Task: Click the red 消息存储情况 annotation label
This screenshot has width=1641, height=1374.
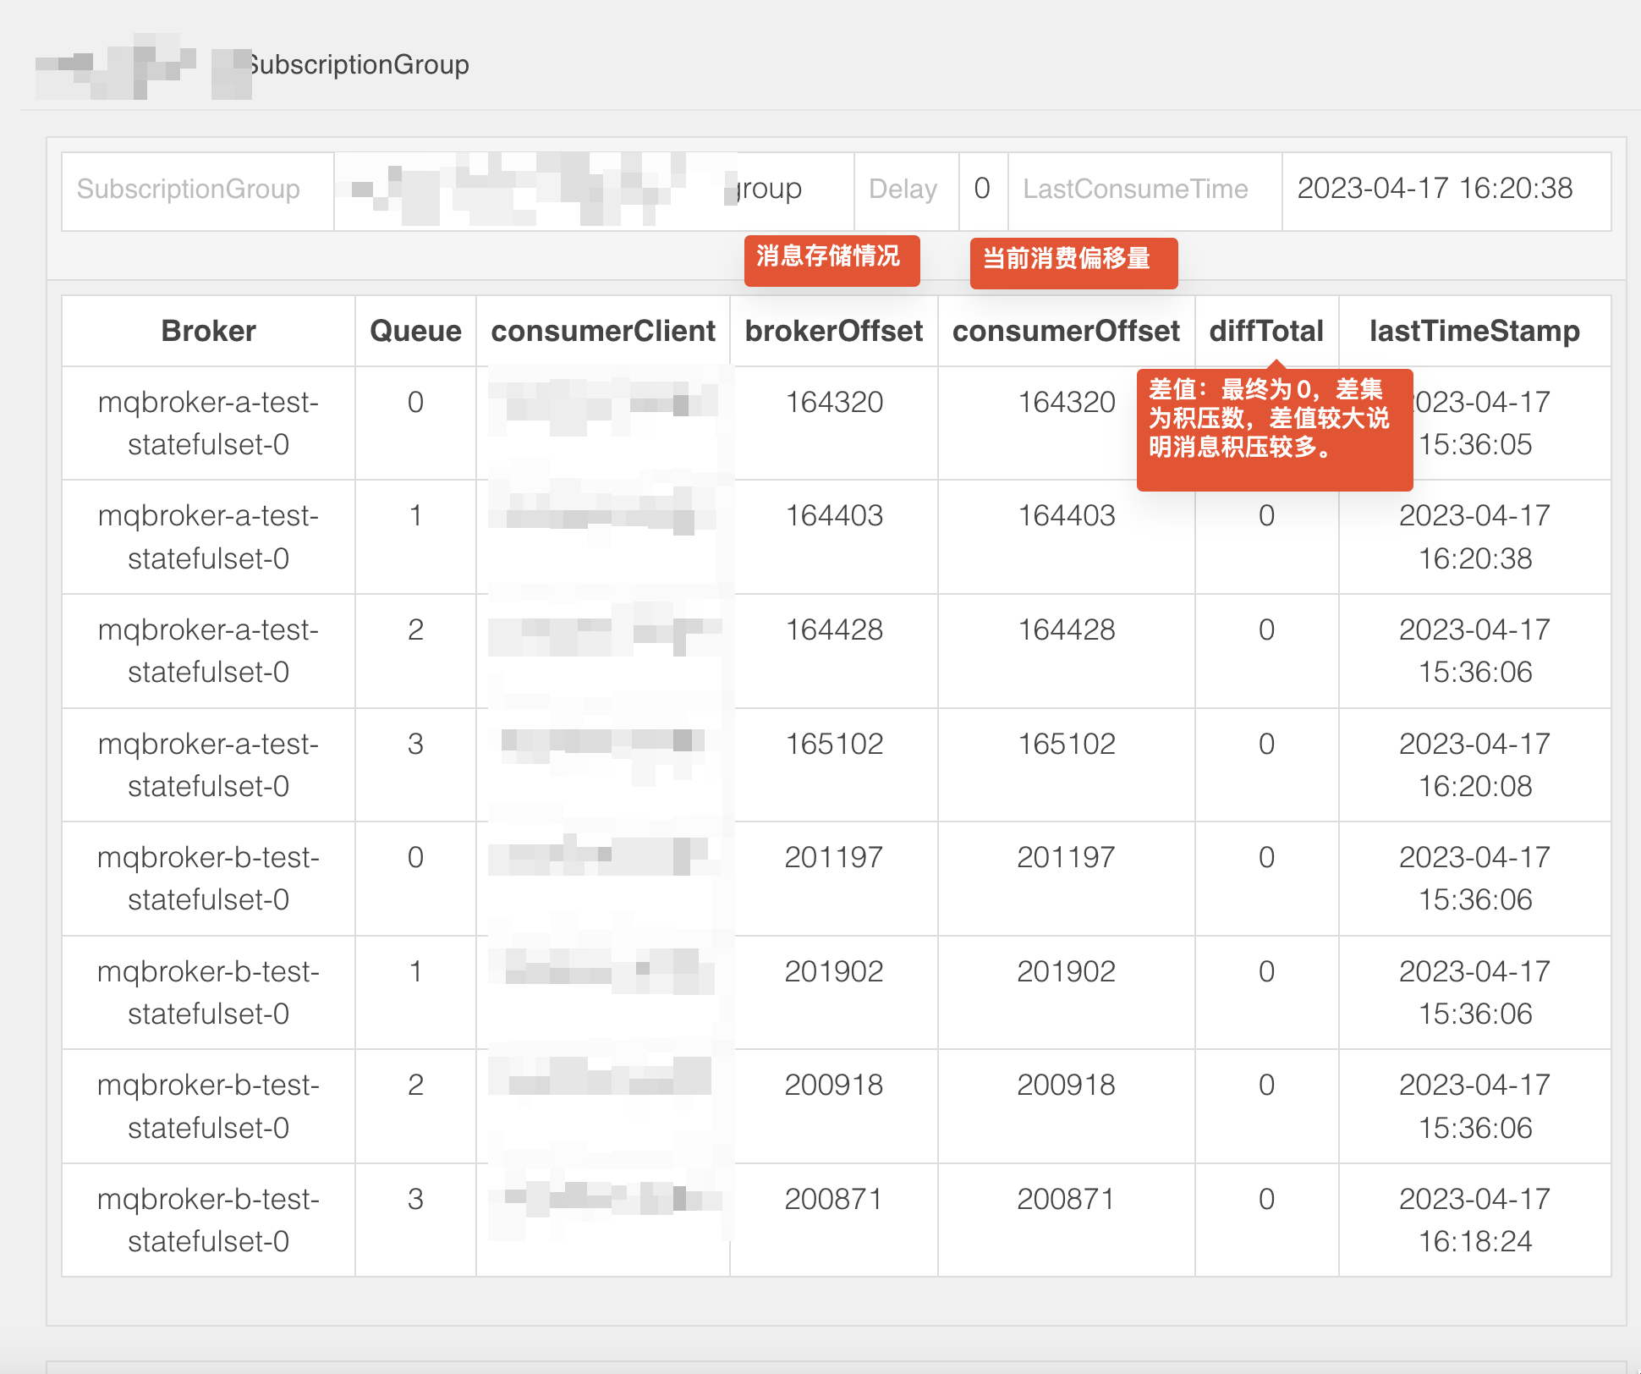Action: pyautogui.click(x=831, y=260)
